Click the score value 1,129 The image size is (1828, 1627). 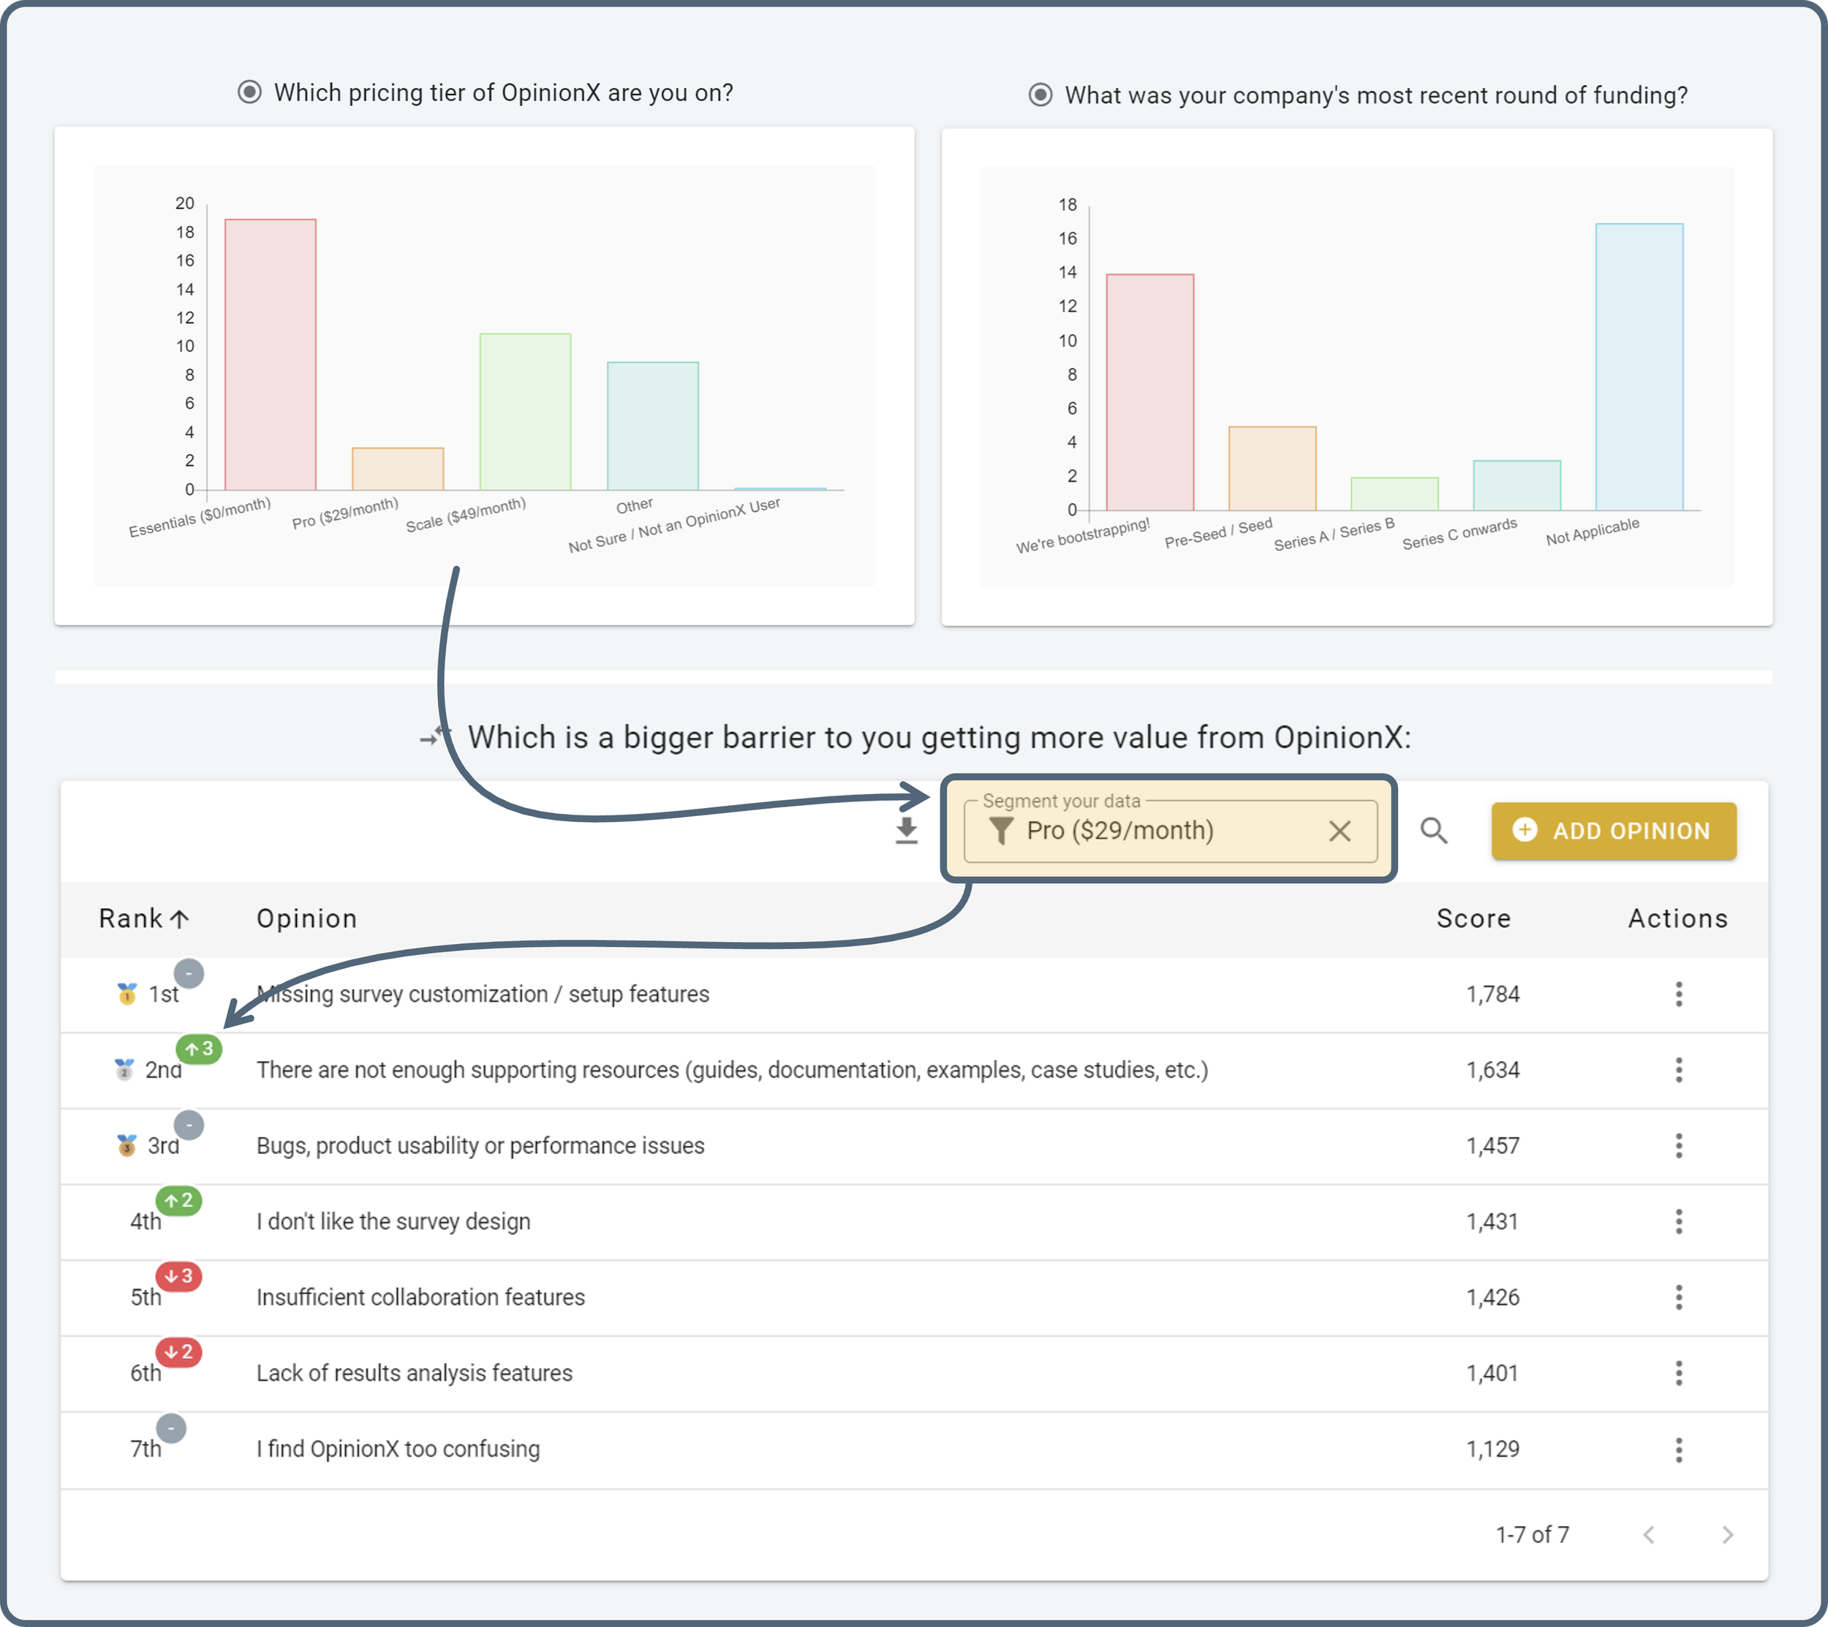1492,1449
